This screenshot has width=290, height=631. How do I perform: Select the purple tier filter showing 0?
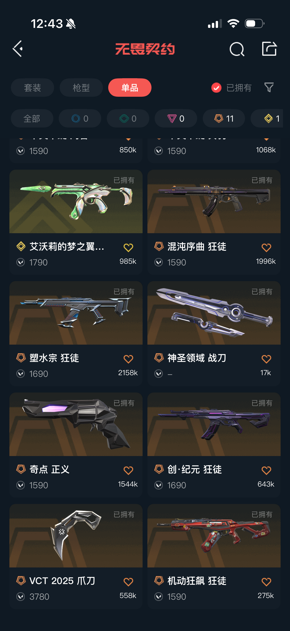coord(176,119)
